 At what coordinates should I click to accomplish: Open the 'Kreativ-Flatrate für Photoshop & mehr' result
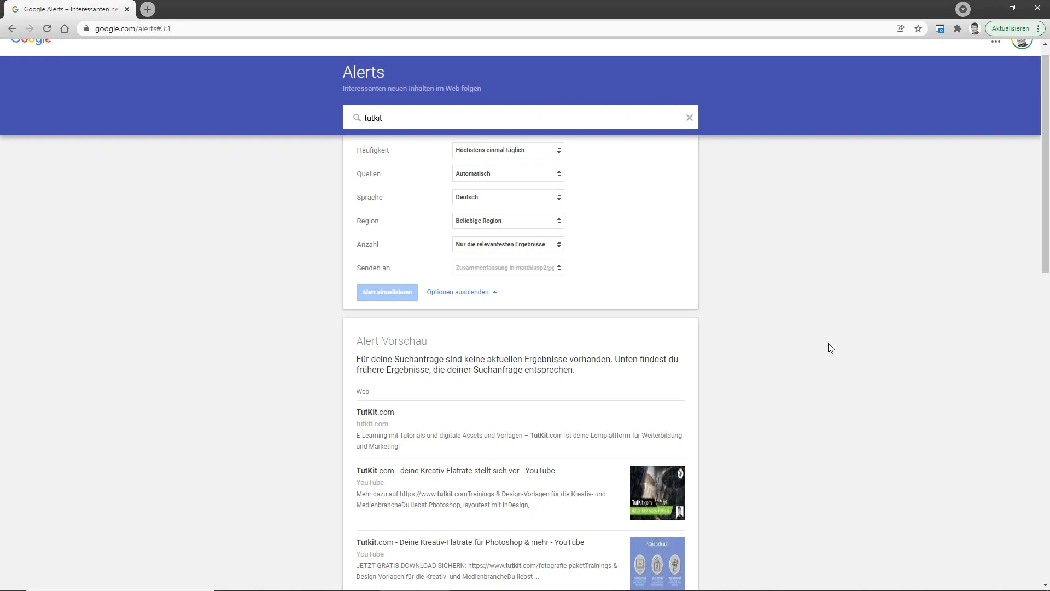pos(470,542)
